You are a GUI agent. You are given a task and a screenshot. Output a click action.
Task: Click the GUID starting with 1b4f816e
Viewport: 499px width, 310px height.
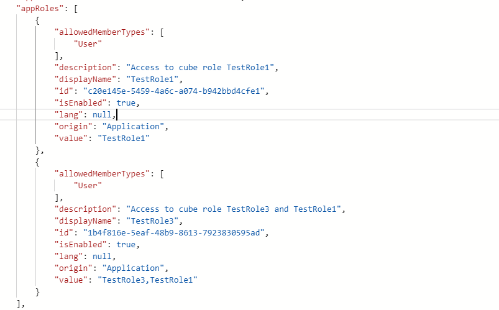(x=178, y=232)
